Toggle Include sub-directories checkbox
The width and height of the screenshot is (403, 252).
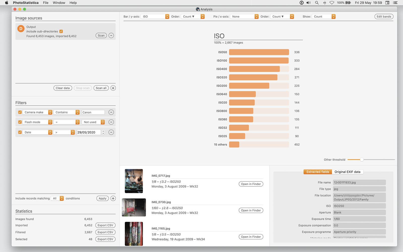click(61, 31)
